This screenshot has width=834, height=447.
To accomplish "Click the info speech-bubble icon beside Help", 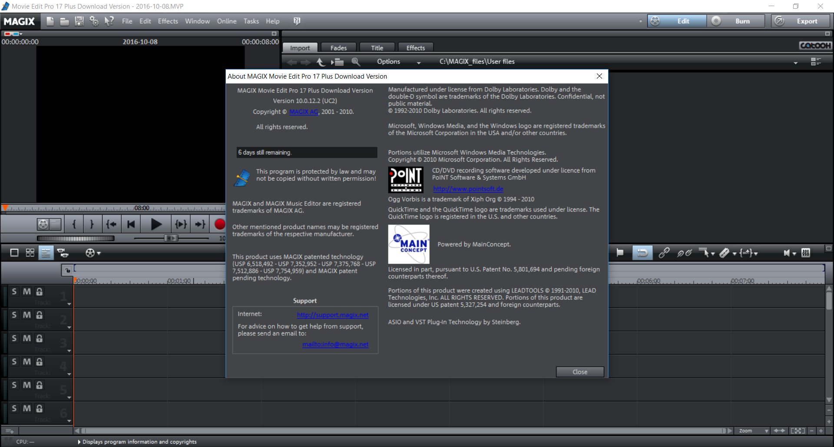I will tap(297, 21).
